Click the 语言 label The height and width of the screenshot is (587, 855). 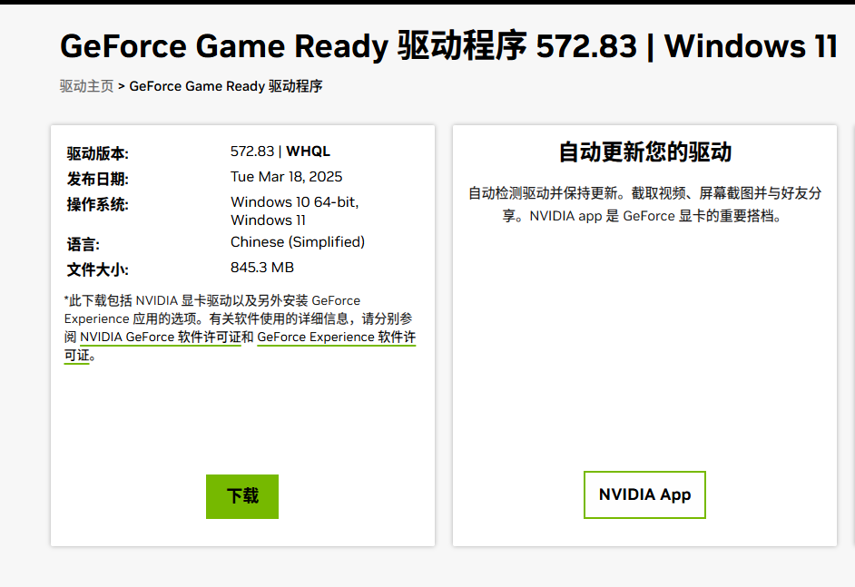point(83,245)
